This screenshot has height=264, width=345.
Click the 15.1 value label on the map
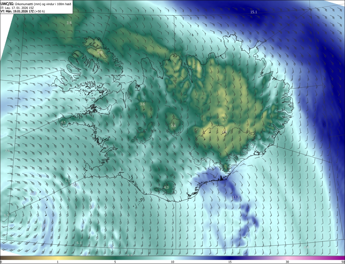[x=254, y=12]
